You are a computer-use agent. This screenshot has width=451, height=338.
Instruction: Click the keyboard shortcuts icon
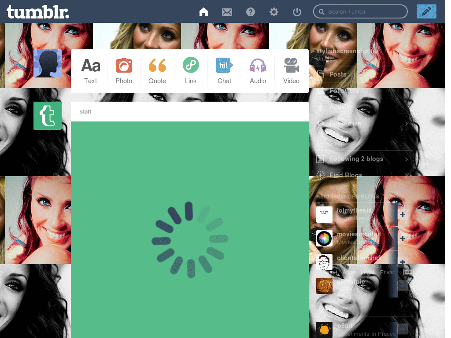[408, 272]
